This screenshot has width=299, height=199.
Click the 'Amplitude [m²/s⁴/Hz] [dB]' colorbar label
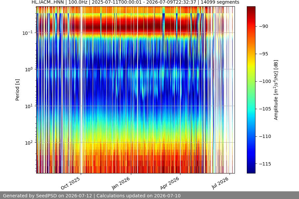276,90
